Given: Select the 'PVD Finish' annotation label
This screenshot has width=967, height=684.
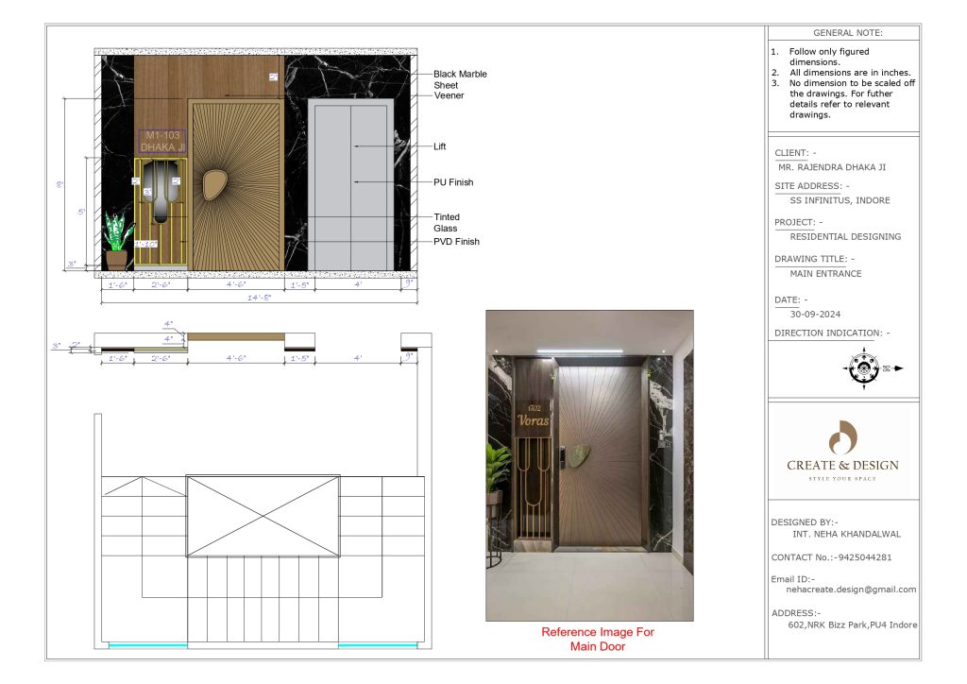Looking at the screenshot, I should click(456, 242).
